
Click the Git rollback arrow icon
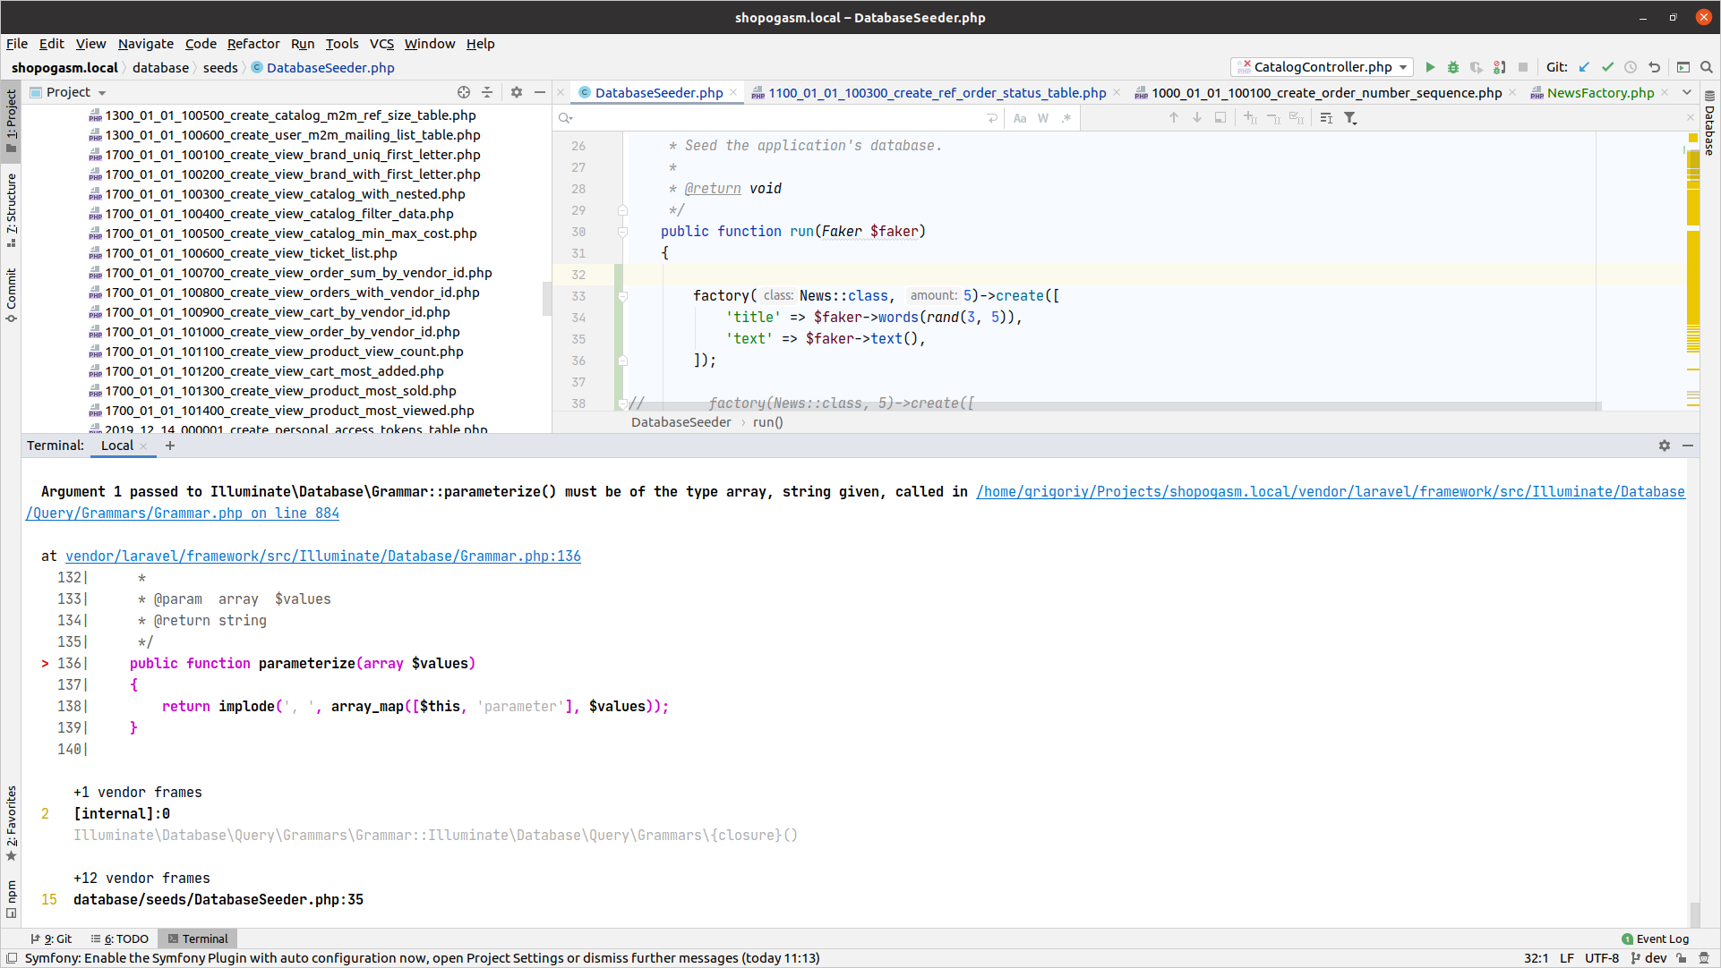tap(1654, 67)
